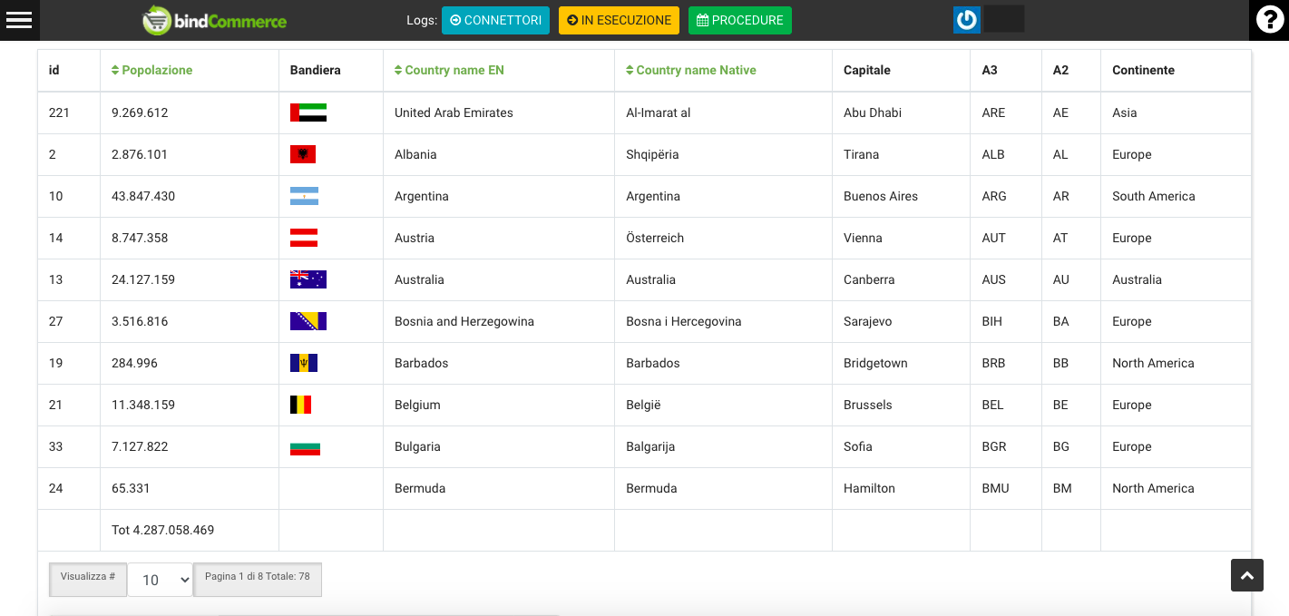Open the Procedure logs button
Viewport: 1289px width, 616px height.
point(739,20)
